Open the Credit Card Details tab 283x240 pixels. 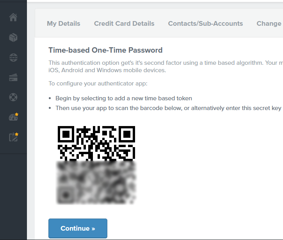pos(124,23)
